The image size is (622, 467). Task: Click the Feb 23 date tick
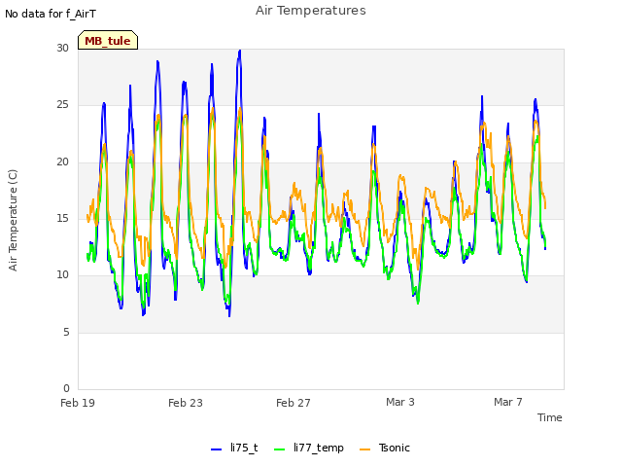(186, 403)
